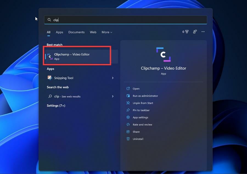Click the Rate and review star icon
247x174 pixels.
click(128, 124)
